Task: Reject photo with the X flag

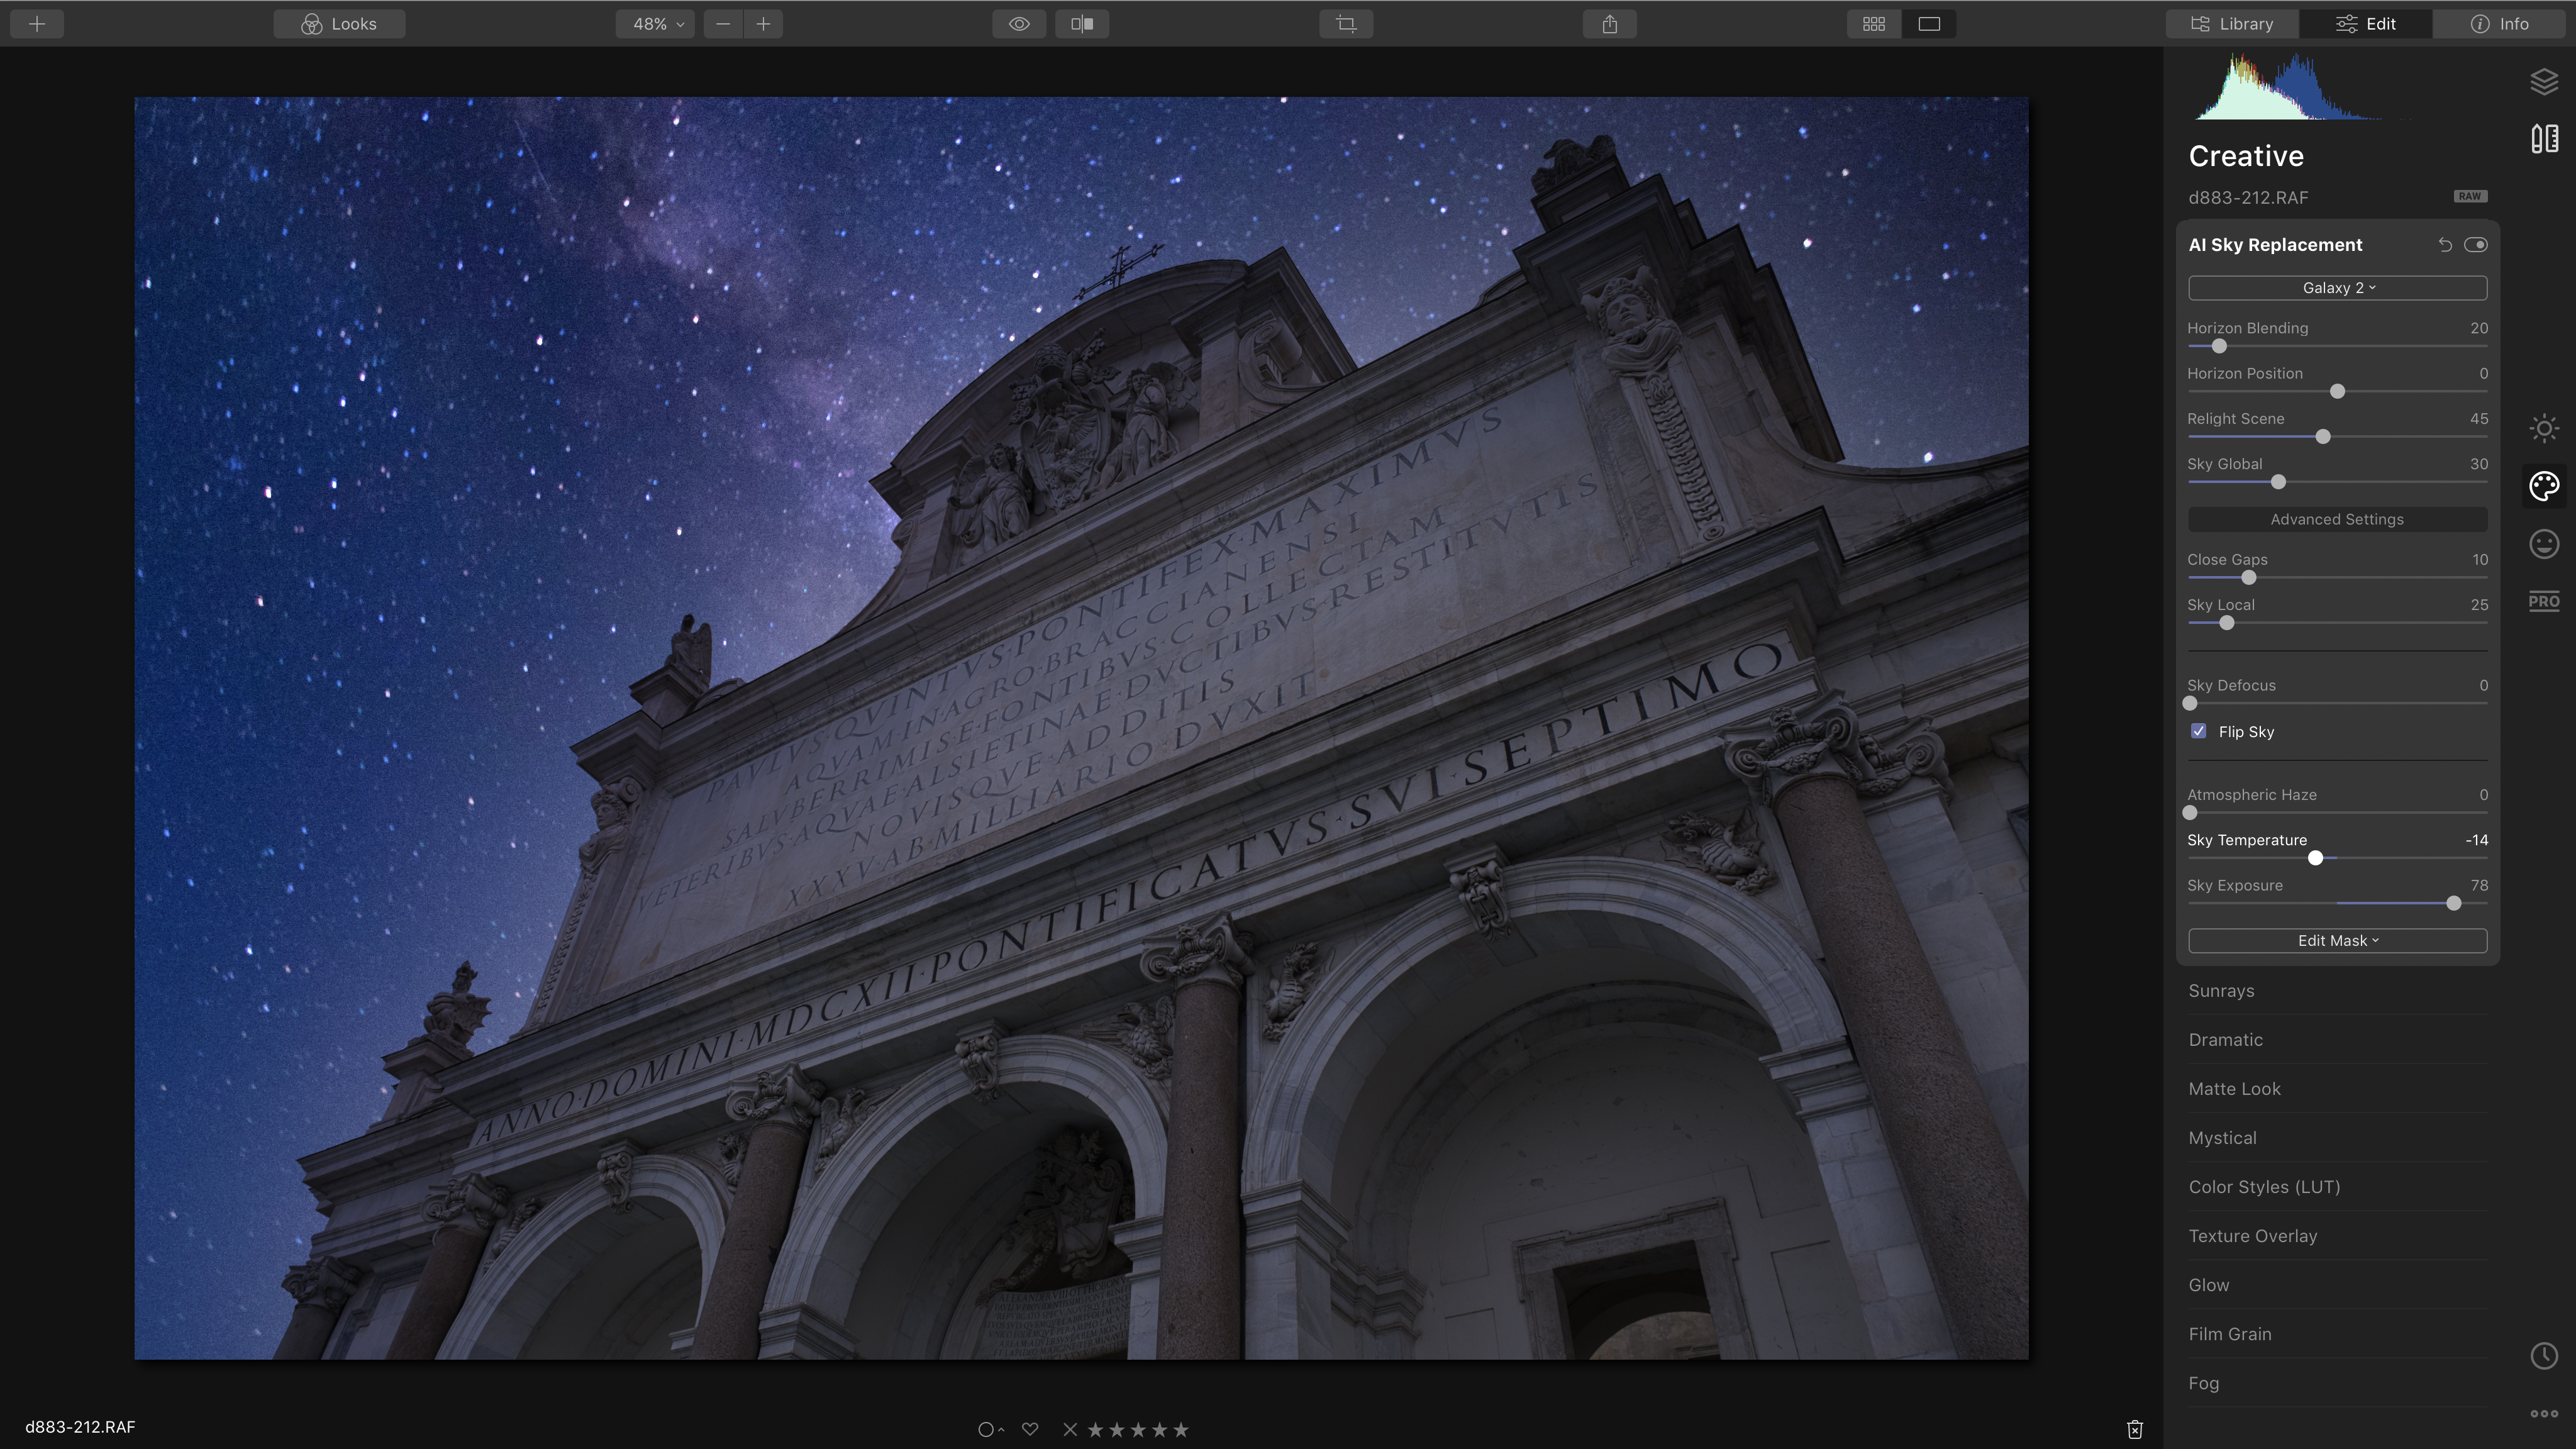Action: (x=1070, y=1430)
